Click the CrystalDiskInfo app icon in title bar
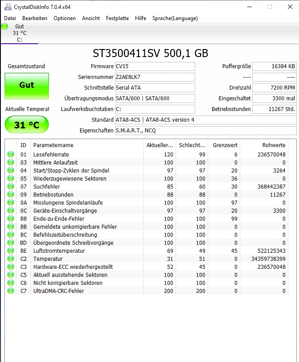The width and height of the screenshot is (299, 362). point(8,7)
